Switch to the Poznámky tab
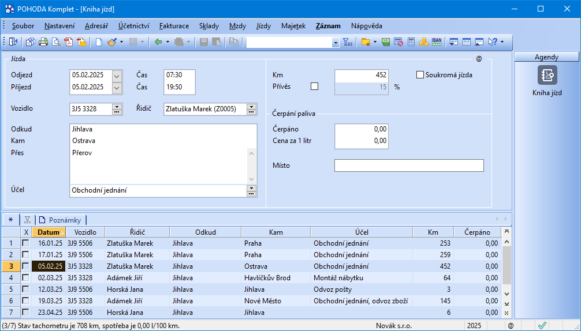The image size is (581, 331). (62, 220)
